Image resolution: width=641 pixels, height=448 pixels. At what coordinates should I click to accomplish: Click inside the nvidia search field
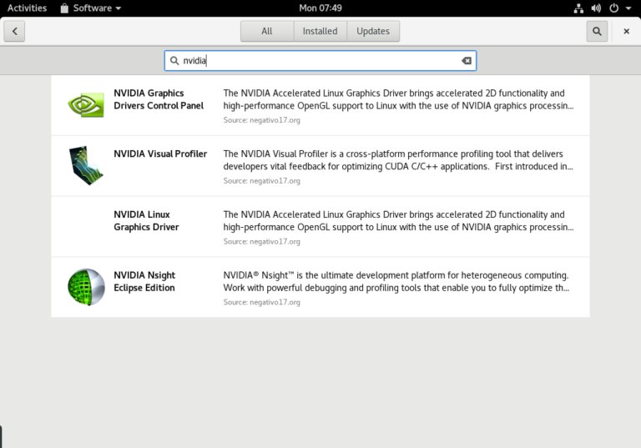pyautogui.click(x=320, y=61)
